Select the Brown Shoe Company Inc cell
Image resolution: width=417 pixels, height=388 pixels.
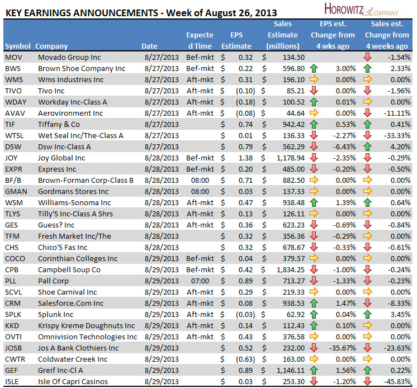(x=82, y=68)
